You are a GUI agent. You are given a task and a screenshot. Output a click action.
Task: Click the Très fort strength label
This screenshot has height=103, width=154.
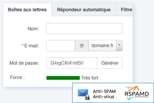coord(90,78)
